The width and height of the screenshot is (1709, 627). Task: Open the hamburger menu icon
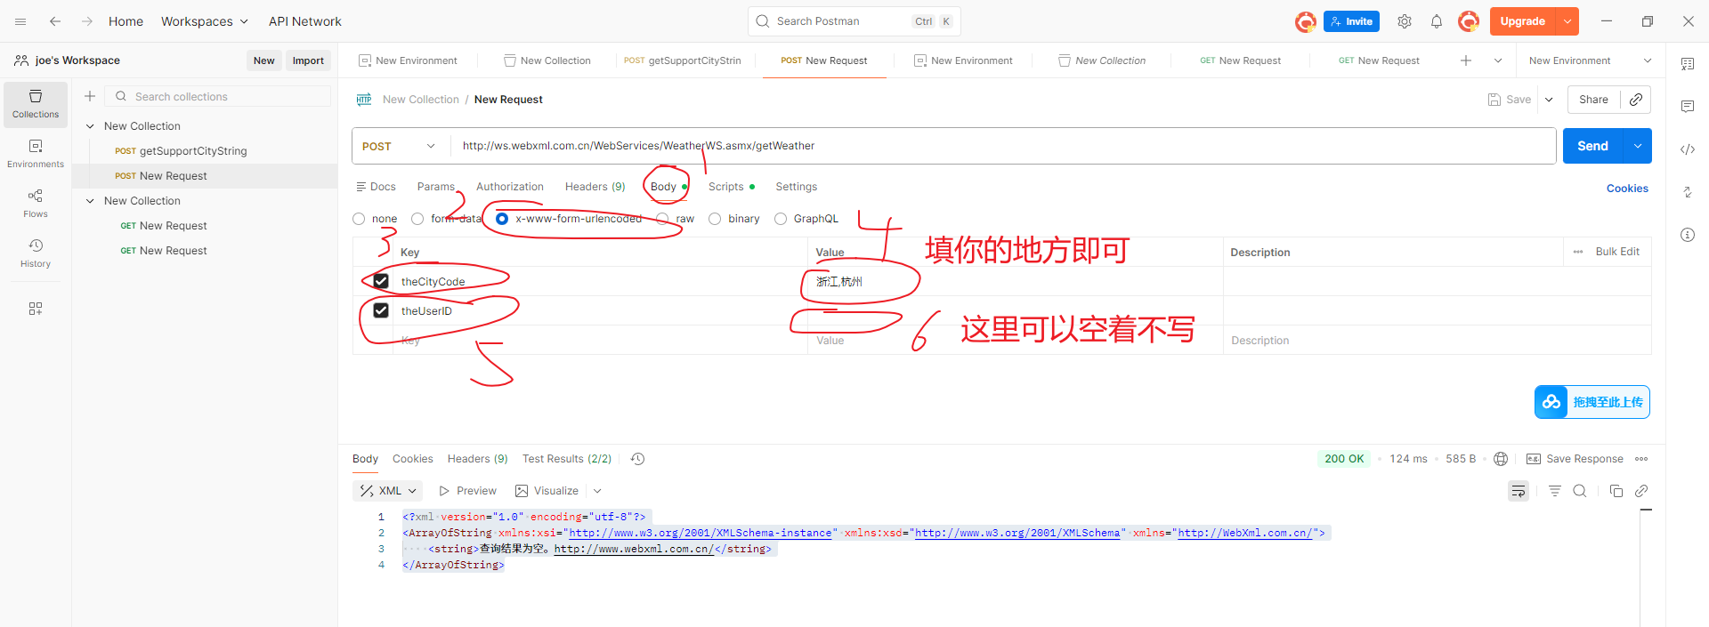(x=20, y=21)
